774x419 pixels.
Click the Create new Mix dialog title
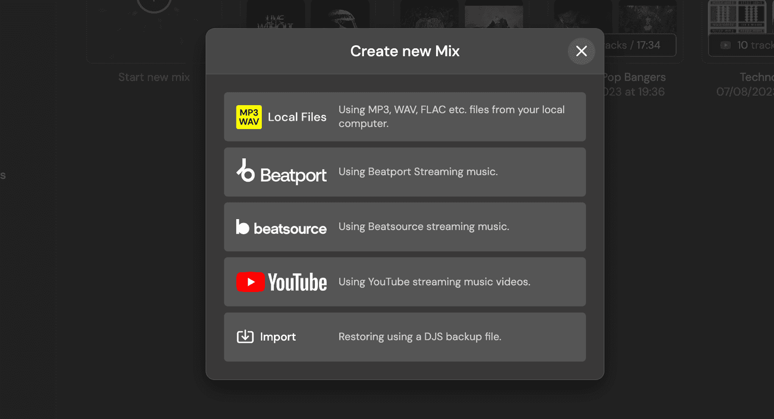coord(405,51)
